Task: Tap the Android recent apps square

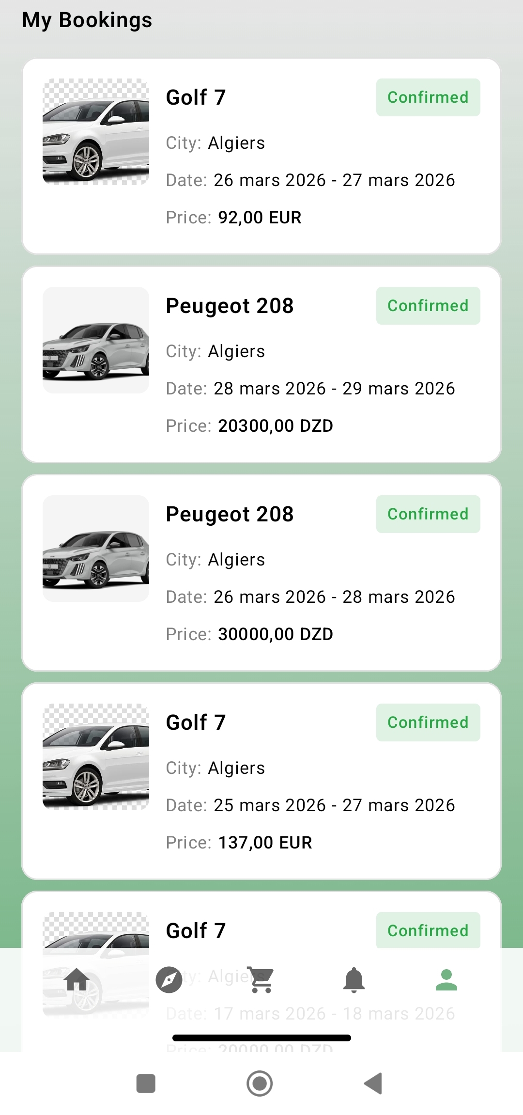Action: pos(146,1084)
